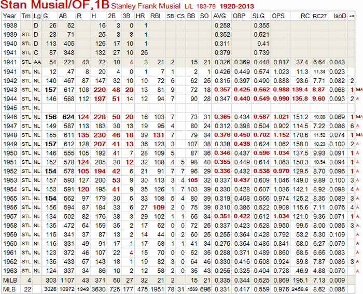
Task: Click the 'RC27' column header
Action: 319,16
